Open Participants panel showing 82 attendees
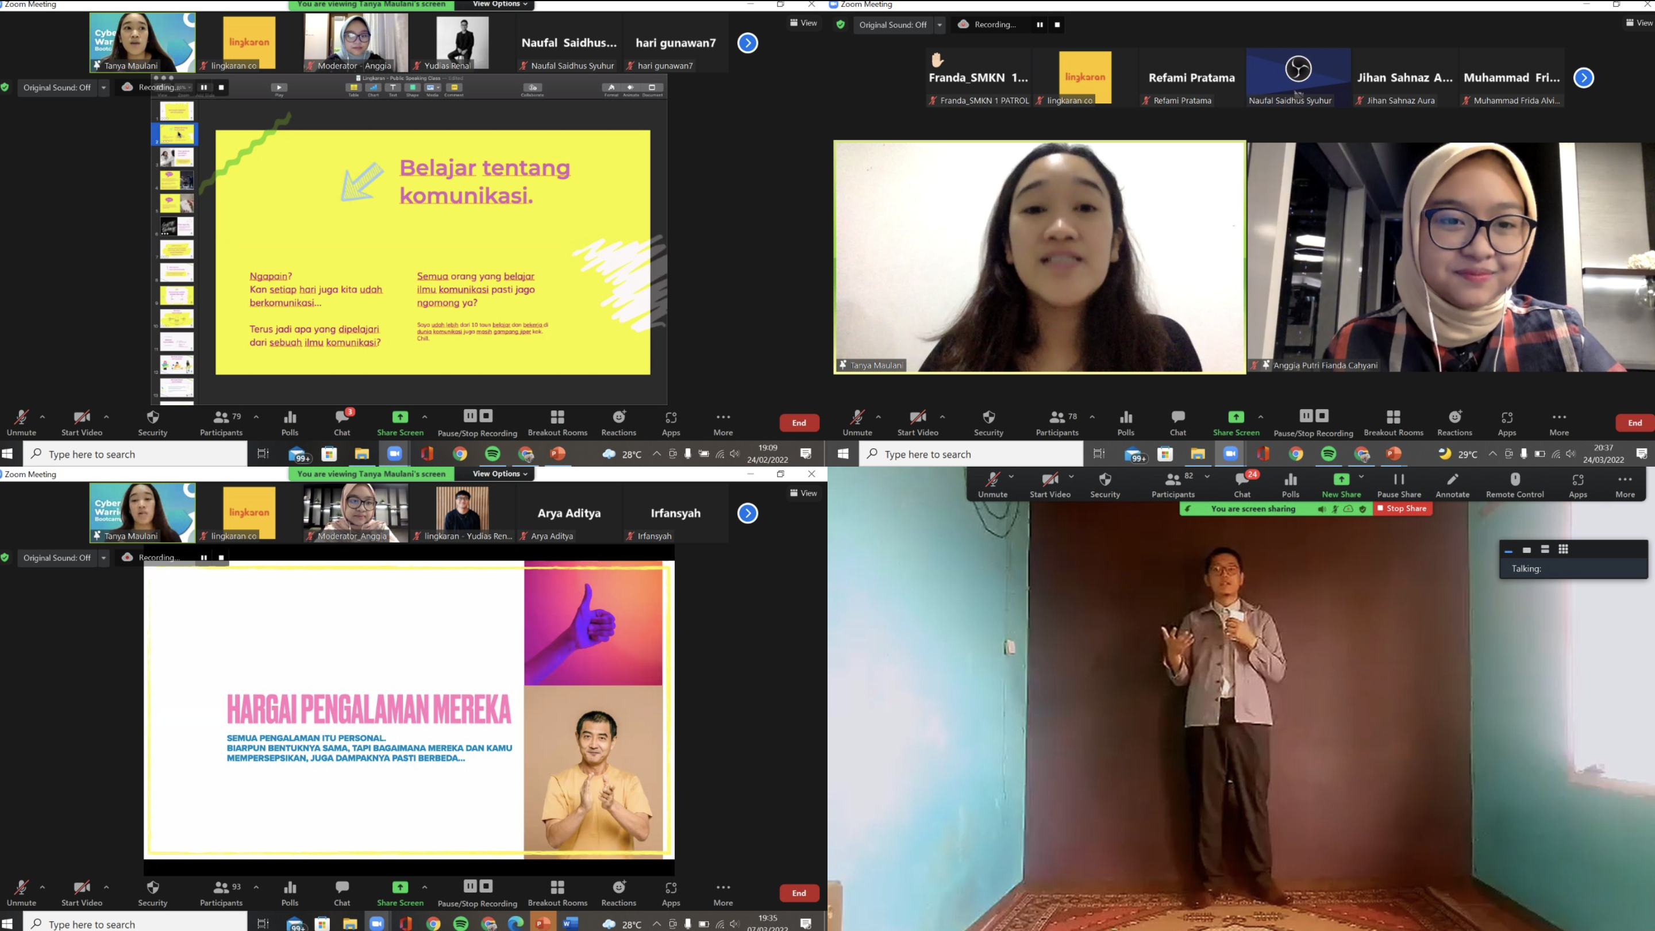The width and height of the screenshot is (1655, 931). (x=1173, y=485)
